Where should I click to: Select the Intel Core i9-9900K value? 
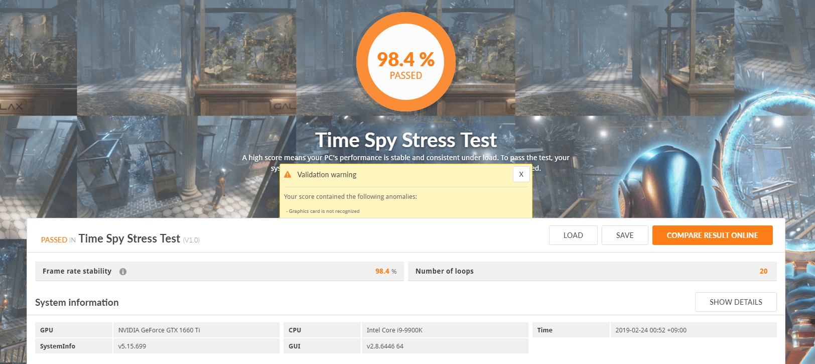(x=394, y=330)
